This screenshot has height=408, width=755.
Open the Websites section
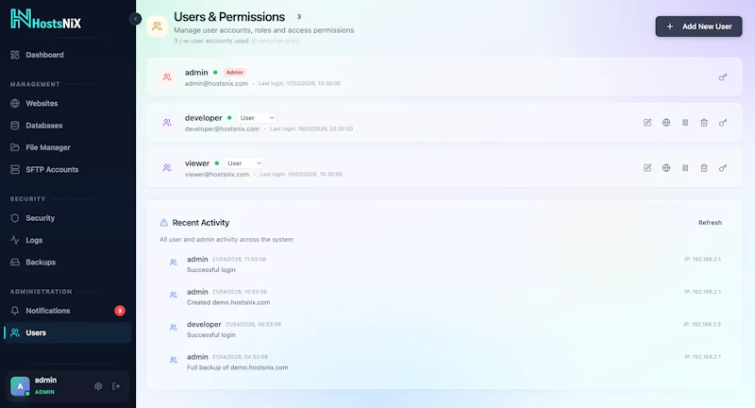pos(67,104)
